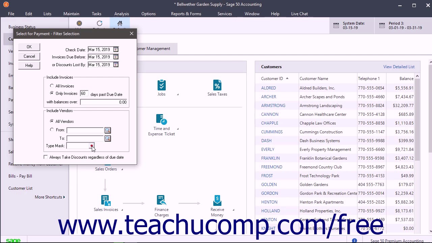
Task: Click the days past Due Date field
Action: pos(84,93)
